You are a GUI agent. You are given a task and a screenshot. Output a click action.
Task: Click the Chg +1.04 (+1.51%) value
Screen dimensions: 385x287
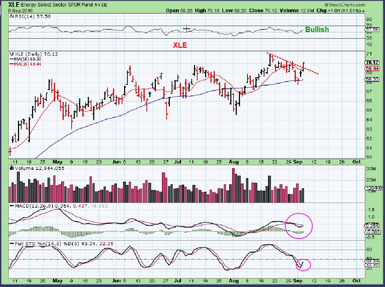[x=338, y=10]
